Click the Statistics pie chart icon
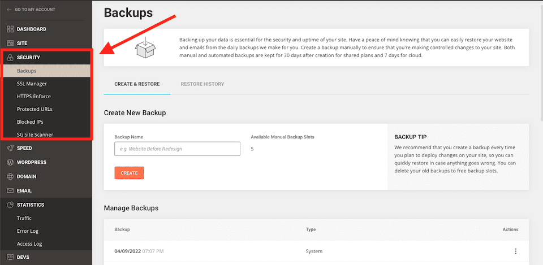The image size is (543, 265). tap(10, 205)
